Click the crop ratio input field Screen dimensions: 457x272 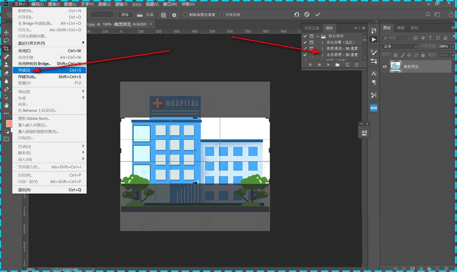click(x=102, y=14)
